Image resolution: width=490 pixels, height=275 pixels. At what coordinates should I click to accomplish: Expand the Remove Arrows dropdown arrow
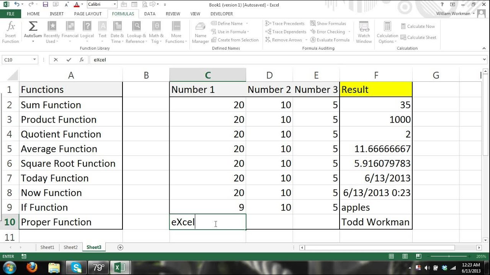pyautogui.click(x=306, y=40)
